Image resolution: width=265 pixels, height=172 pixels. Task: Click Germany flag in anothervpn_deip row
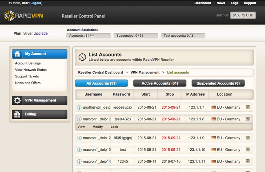pyautogui.click(x=214, y=107)
